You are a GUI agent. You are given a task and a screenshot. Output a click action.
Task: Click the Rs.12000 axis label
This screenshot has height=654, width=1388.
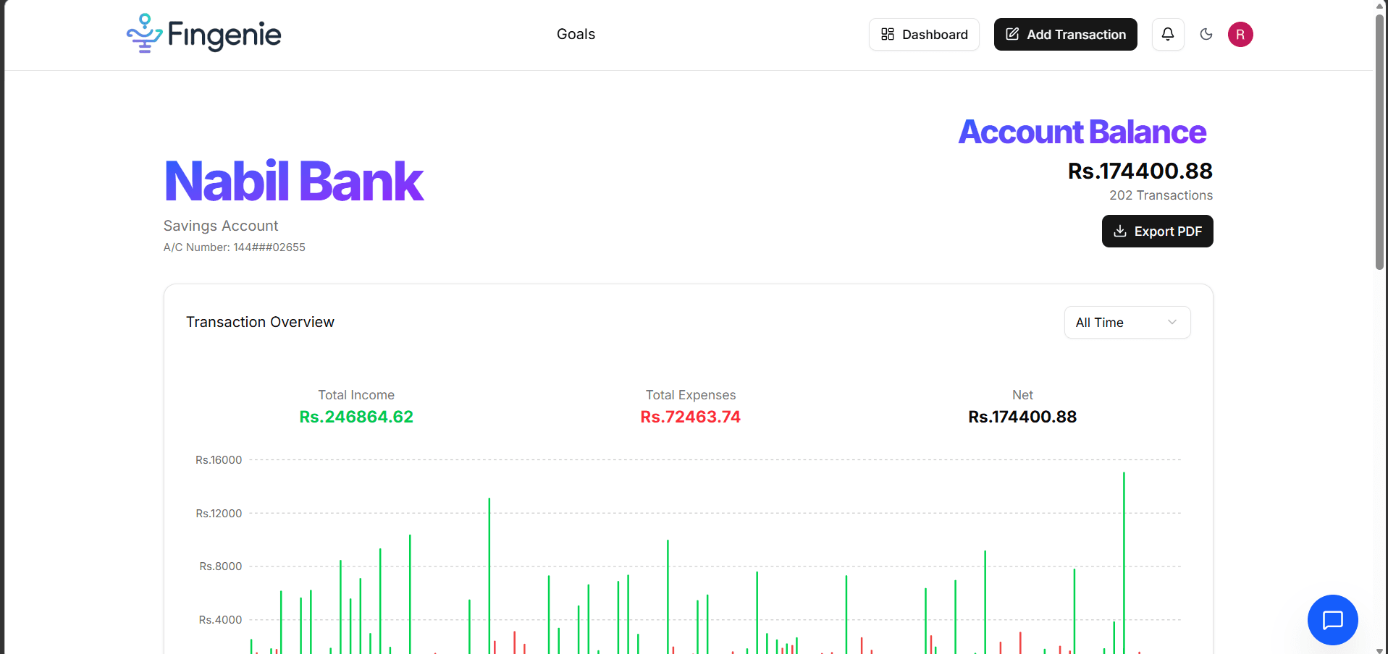pyautogui.click(x=219, y=514)
